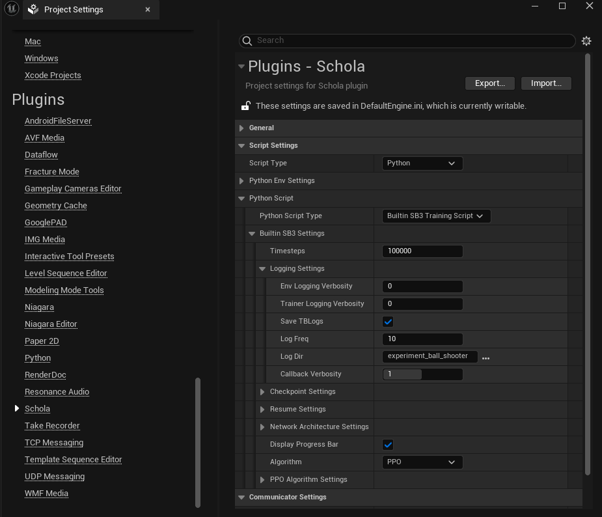Image resolution: width=602 pixels, height=517 pixels.
Task: Toggle the Display Progress Bar checkbox
Action: (389, 445)
